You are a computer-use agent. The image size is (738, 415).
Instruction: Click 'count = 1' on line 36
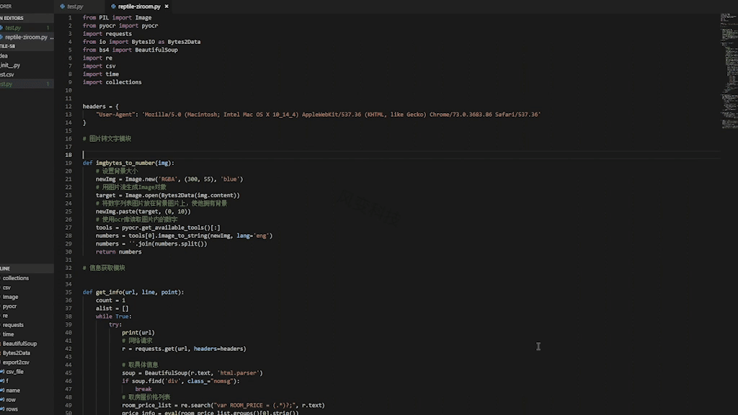(110, 300)
